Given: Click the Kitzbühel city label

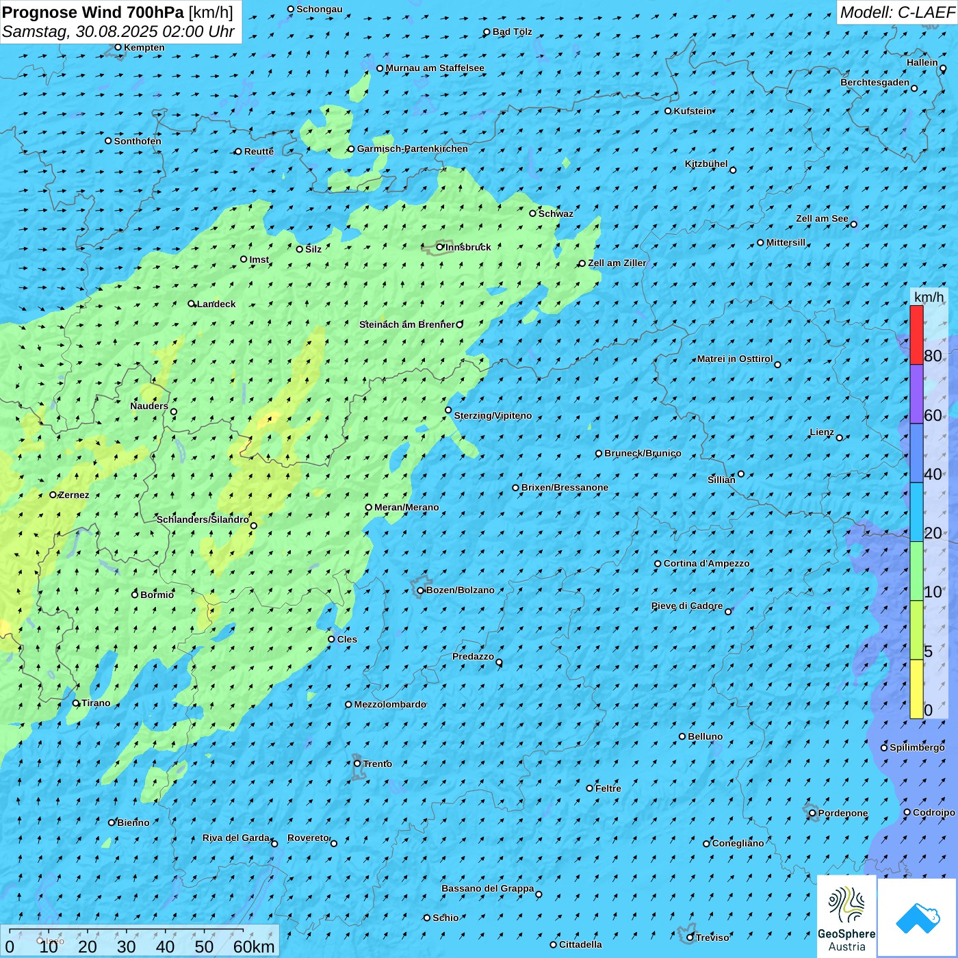Looking at the screenshot, I should [706, 164].
